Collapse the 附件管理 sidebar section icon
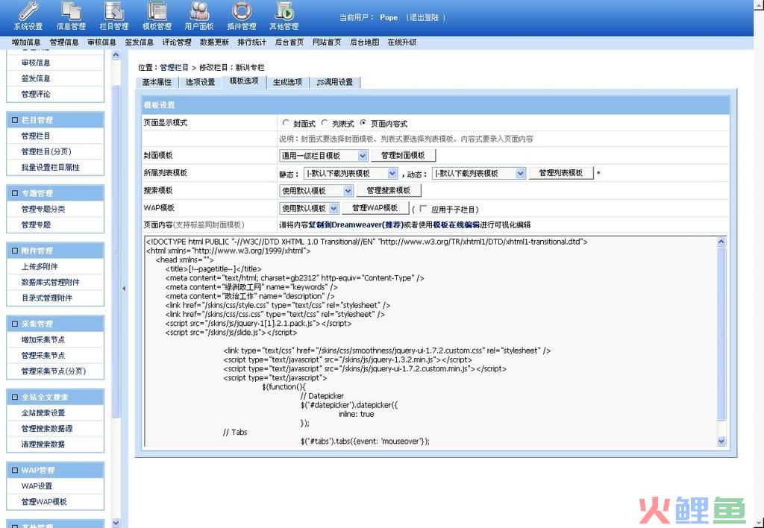This screenshot has height=528, width=764. (15, 251)
